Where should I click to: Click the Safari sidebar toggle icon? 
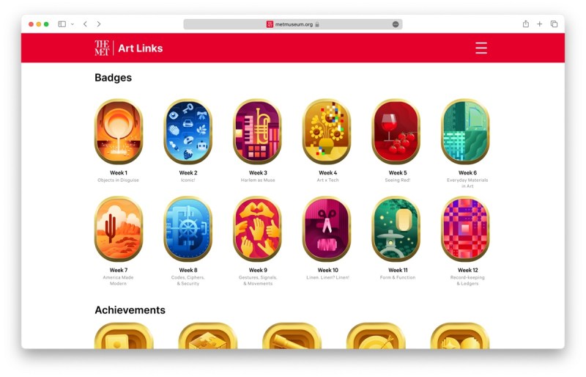point(62,24)
